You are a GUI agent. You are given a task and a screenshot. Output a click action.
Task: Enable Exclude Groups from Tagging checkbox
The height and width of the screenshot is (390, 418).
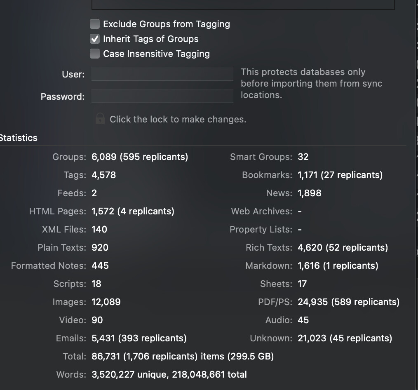pyautogui.click(x=95, y=24)
